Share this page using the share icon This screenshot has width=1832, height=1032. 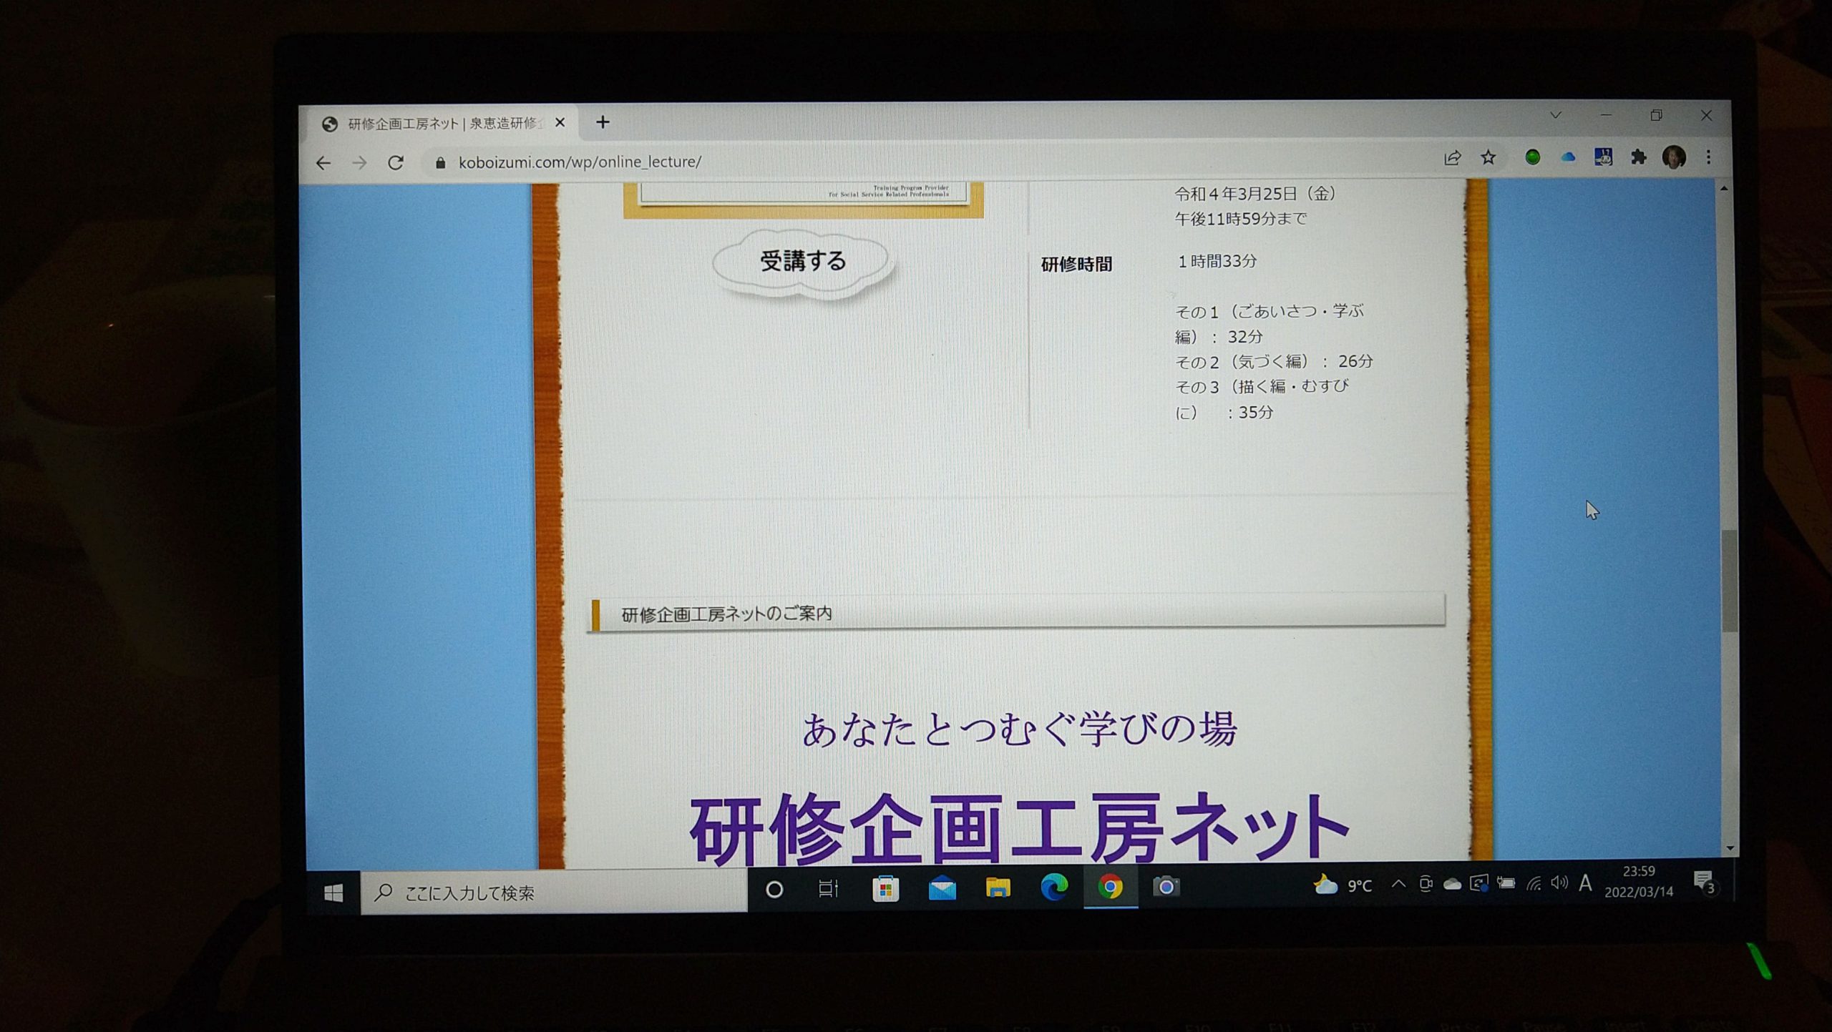(x=1452, y=158)
